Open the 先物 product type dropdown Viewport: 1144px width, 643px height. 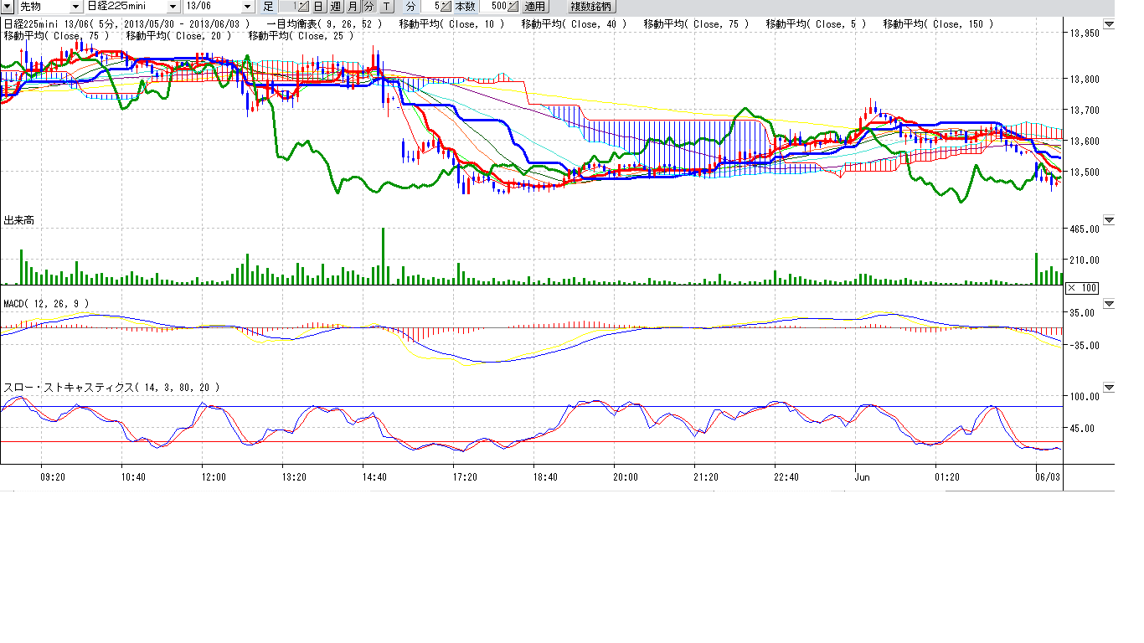(x=76, y=6)
